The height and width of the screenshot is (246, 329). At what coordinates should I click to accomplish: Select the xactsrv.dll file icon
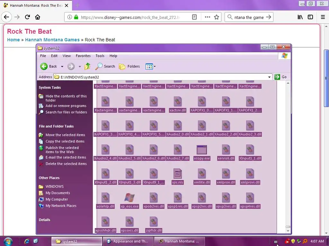[177, 102]
